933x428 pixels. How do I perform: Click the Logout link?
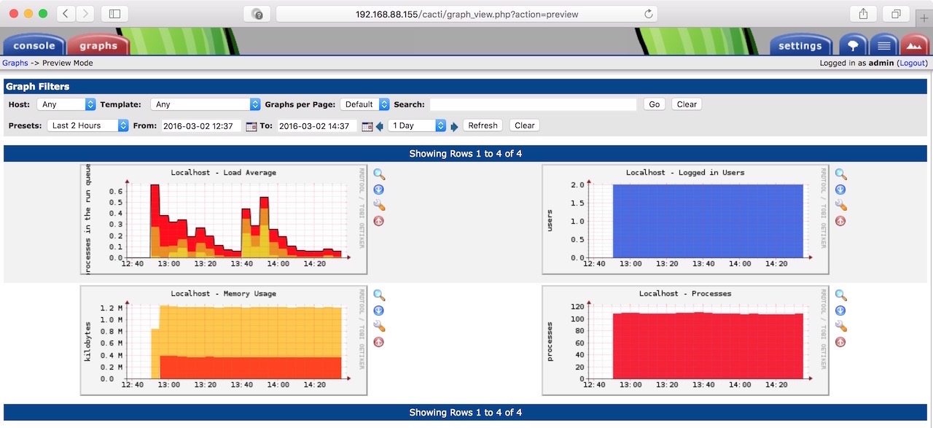point(913,63)
